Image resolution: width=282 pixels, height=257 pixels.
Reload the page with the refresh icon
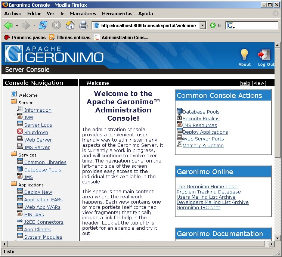pyautogui.click(x=43, y=25)
